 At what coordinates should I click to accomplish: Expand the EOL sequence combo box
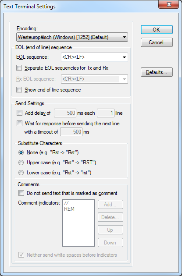click(x=94, y=57)
